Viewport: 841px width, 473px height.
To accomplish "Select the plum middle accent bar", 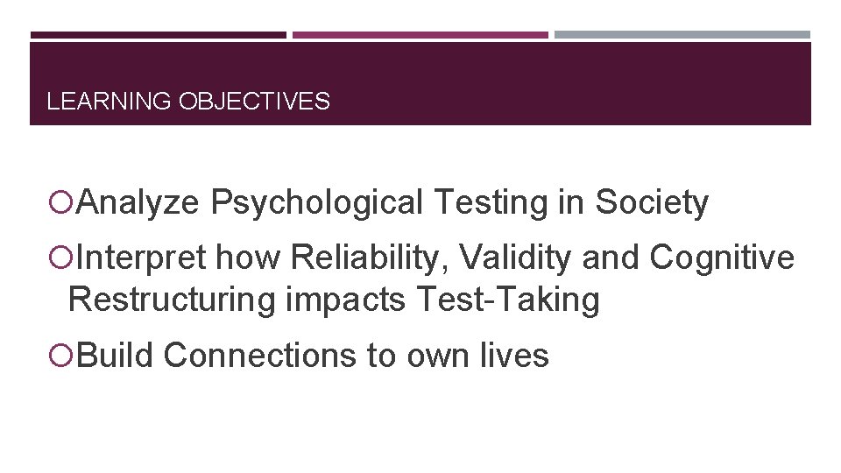I will (420, 35).
